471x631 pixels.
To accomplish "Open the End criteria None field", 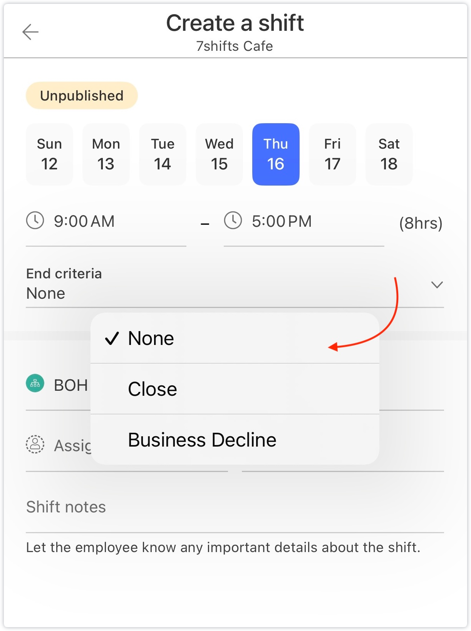I will click(235, 284).
